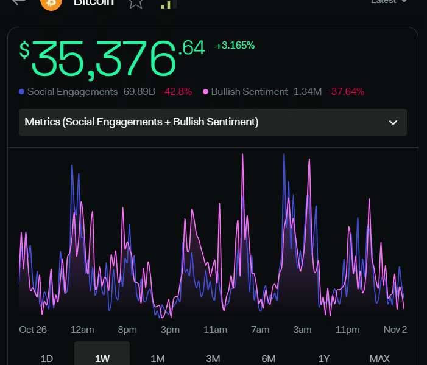Favorite Bitcoin with the star icon

pyautogui.click(x=136, y=4)
